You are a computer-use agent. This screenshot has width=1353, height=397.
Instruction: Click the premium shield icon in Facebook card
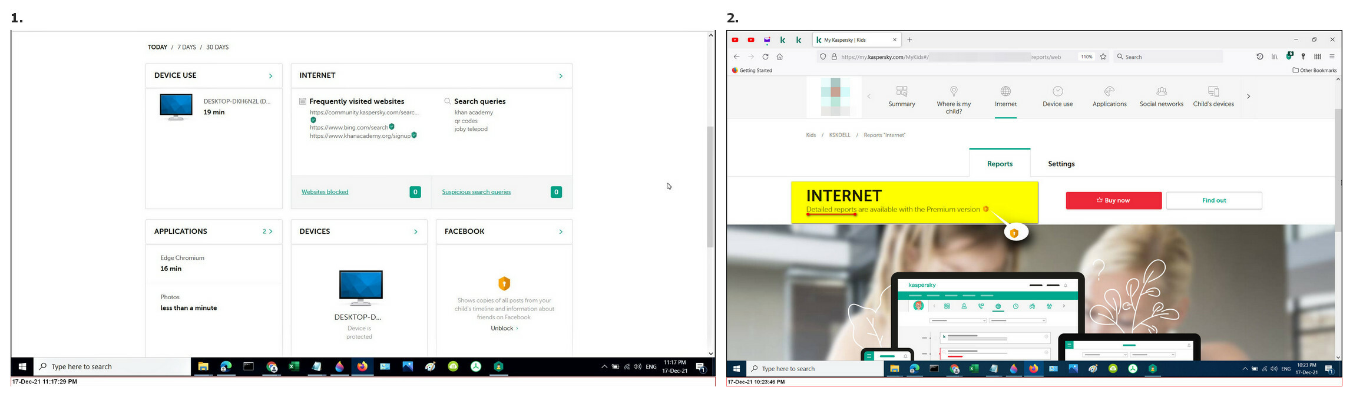[504, 283]
